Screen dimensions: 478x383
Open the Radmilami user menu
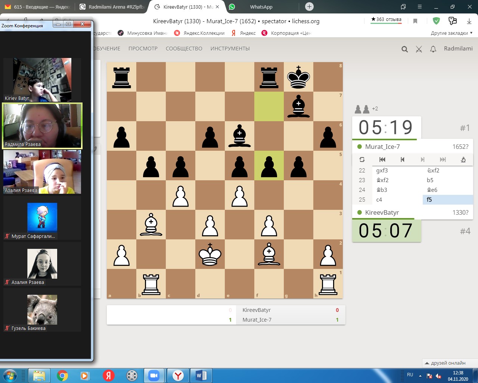pos(458,49)
